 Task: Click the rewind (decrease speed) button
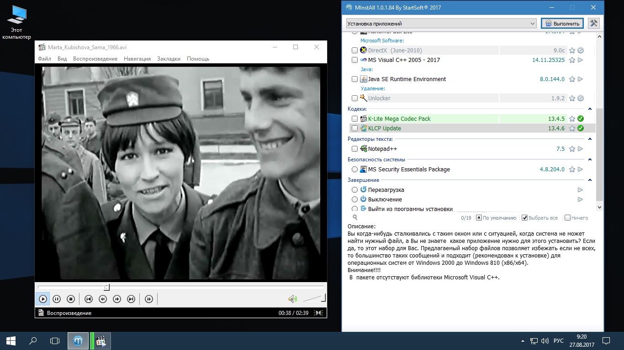tap(103, 299)
